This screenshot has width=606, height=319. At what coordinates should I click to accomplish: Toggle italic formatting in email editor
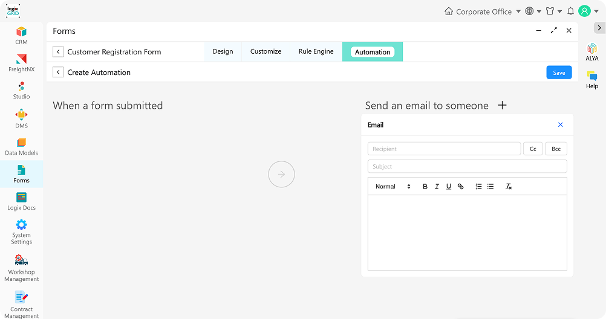tap(437, 187)
